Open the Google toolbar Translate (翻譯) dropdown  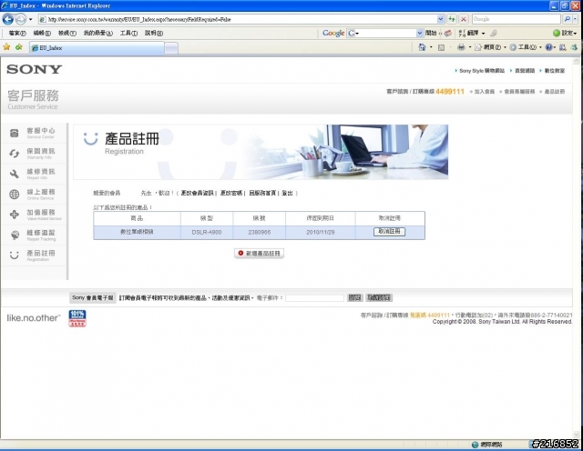[473, 33]
